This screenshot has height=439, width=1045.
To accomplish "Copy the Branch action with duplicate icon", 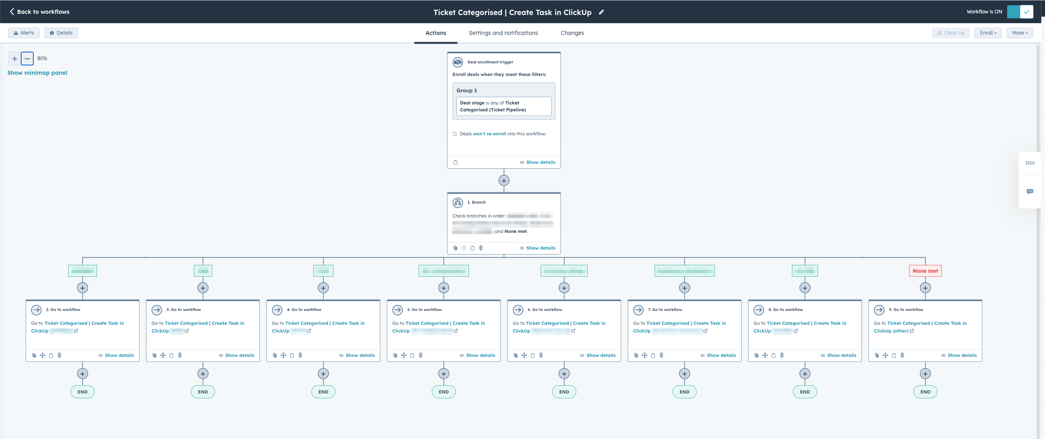I will (x=455, y=248).
